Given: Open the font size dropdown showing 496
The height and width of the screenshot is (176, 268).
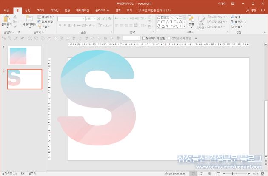Looking at the screenshot, I should (x=94, y=19).
